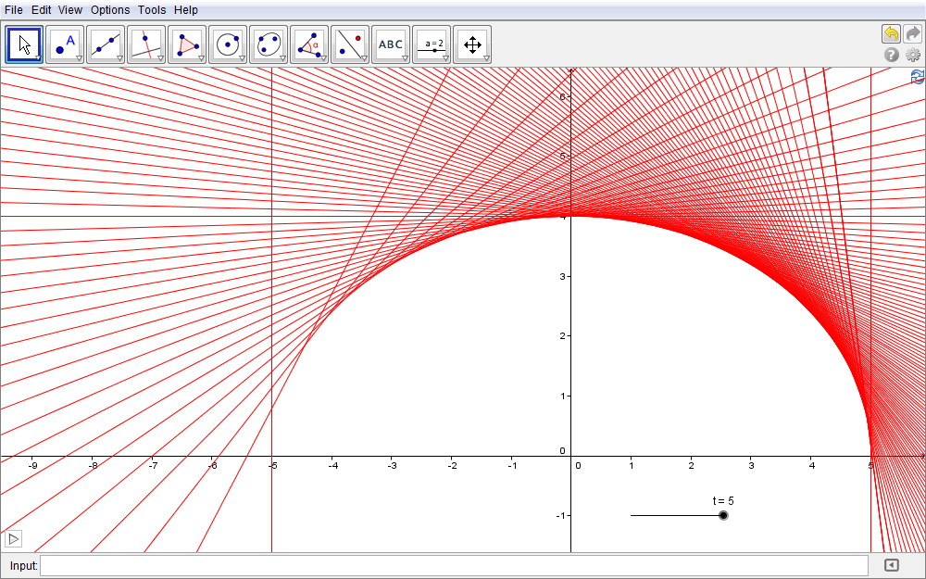Image resolution: width=926 pixels, height=579 pixels.
Task: Select the Move arrow tool
Action: [x=24, y=44]
